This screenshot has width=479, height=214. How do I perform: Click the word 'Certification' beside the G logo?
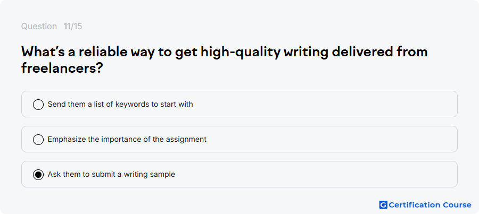(415, 205)
